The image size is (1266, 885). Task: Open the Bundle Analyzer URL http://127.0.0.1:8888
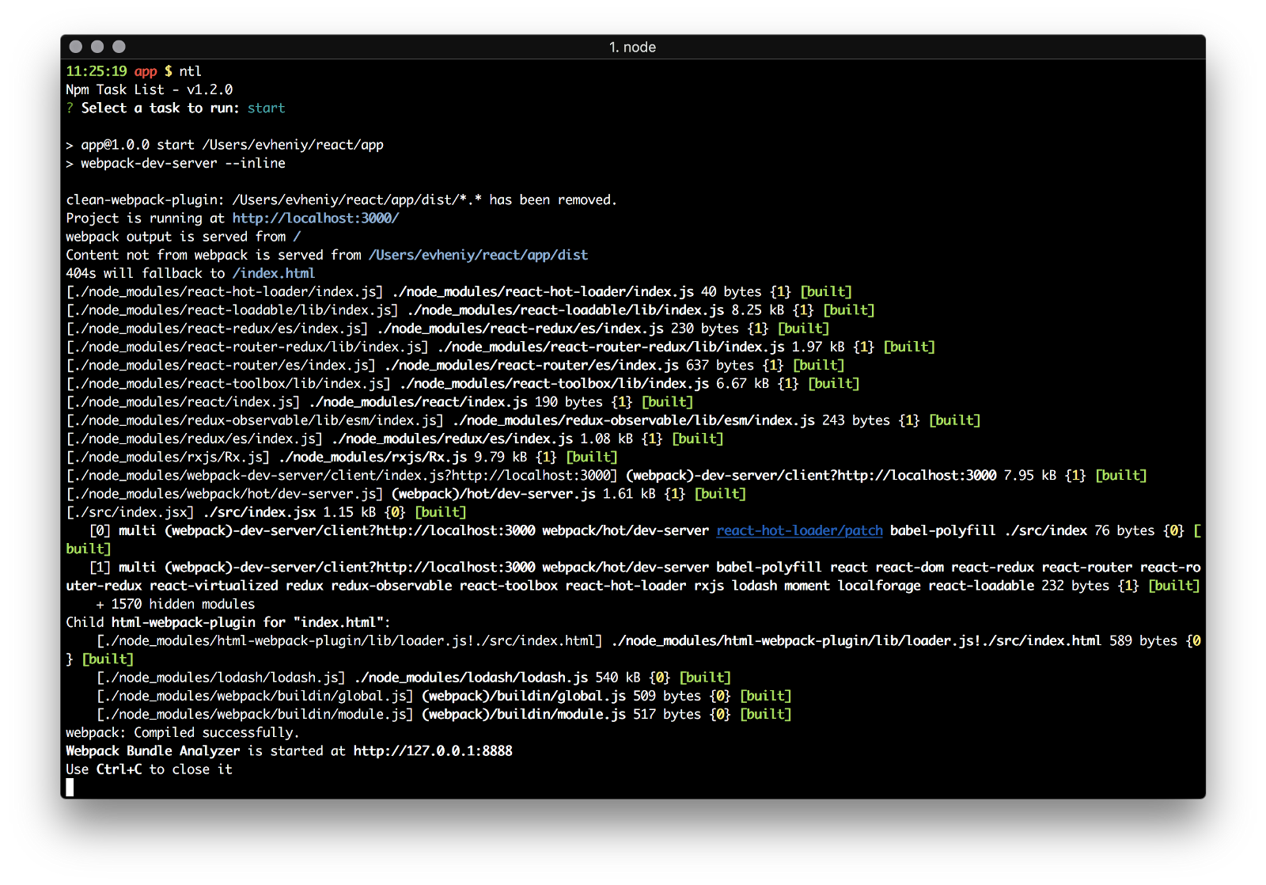(432, 751)
